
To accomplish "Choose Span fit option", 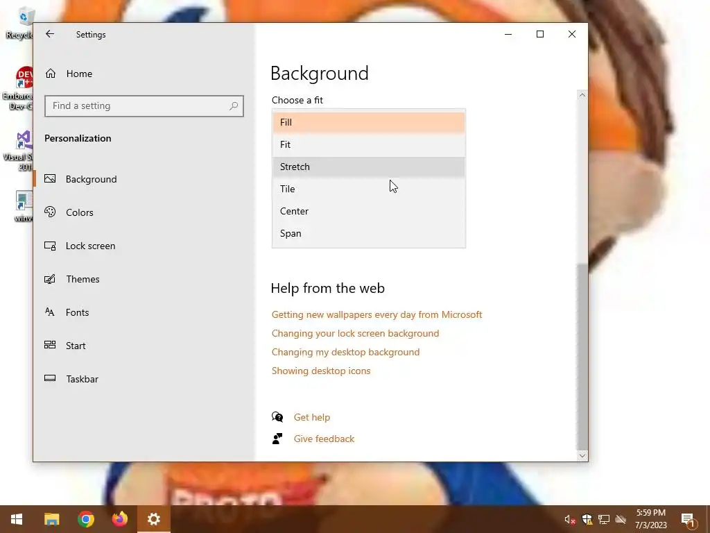I will tap(369, 233).
